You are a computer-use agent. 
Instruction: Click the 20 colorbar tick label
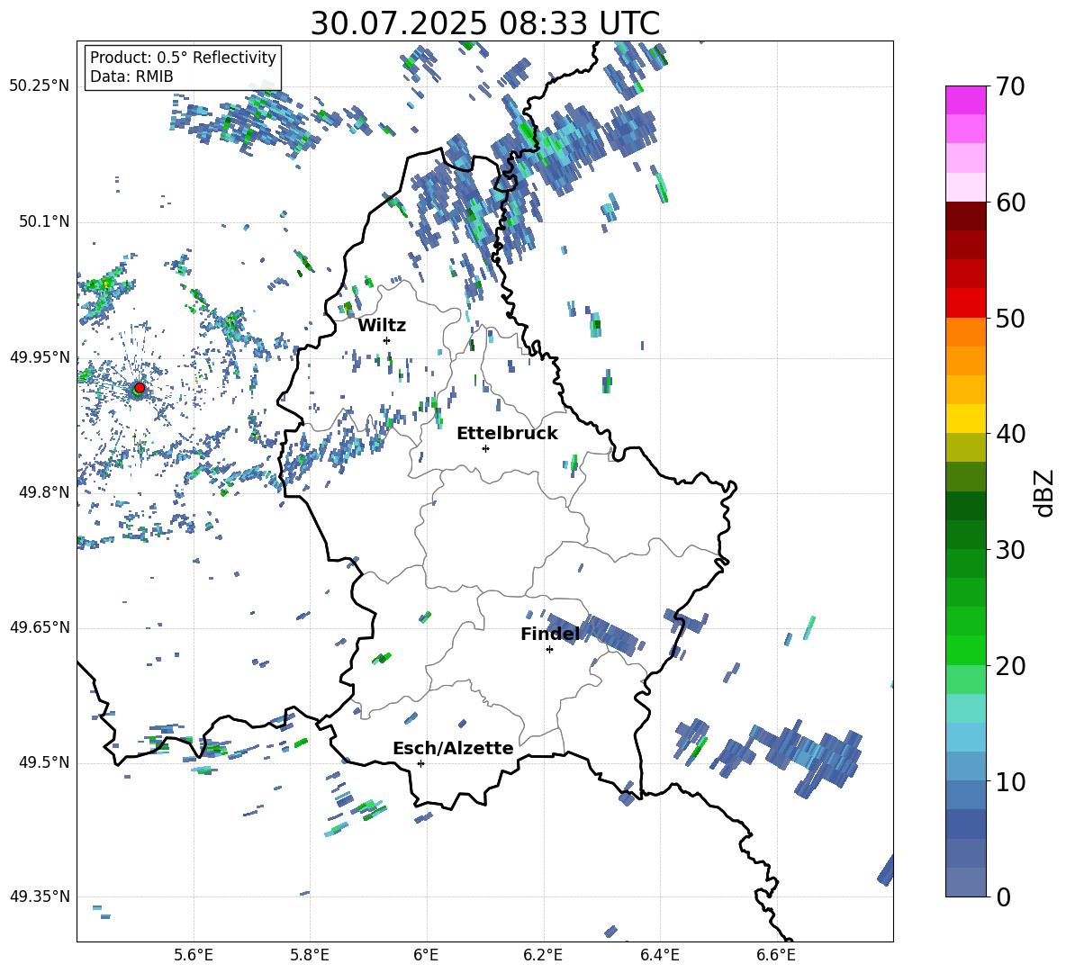click(x=1009, y=666)
